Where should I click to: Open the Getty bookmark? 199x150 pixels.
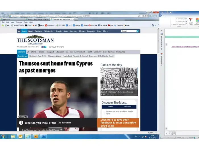pyautogui.click(x=41, y=25)
